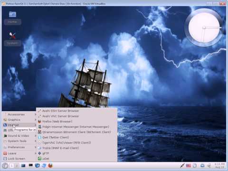This screenshot has height=171, width=228.
Task: Expand the Graphics submenu arrow
Action: 35,120
